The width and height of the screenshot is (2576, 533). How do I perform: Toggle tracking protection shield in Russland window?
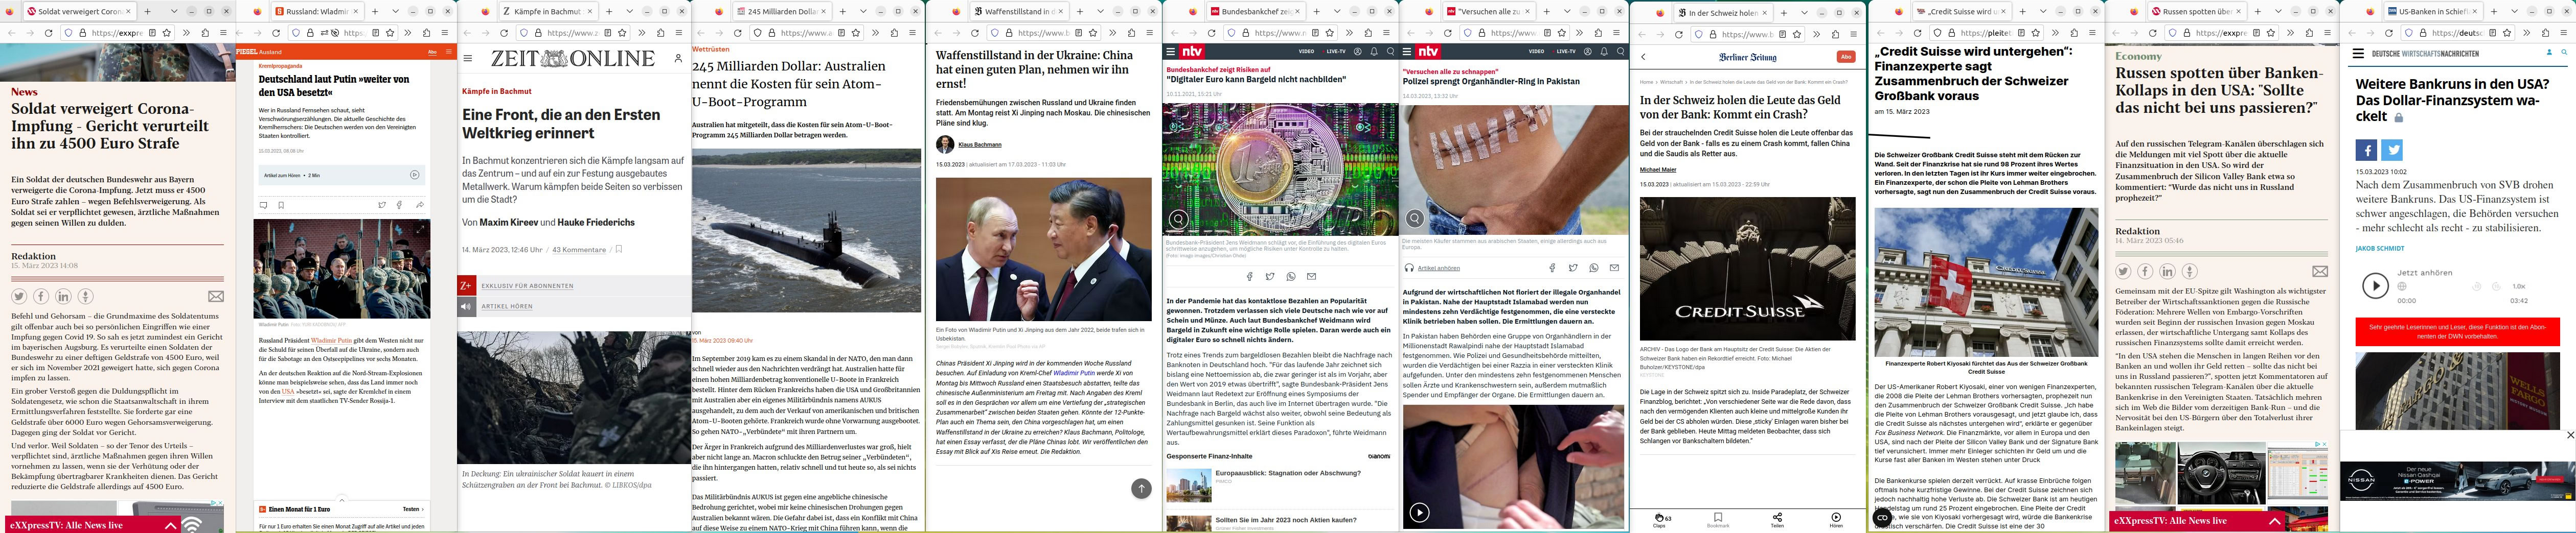tap(297, 33)
